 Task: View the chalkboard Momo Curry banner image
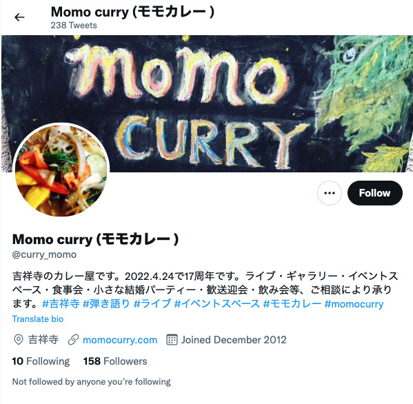point(207,104)
